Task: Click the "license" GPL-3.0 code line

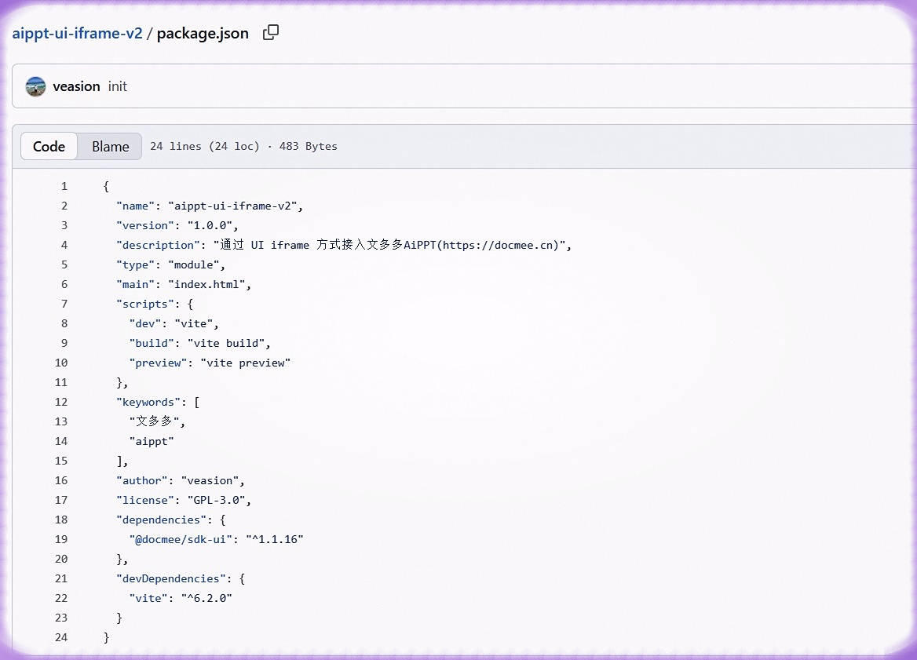Action: [184, 501]
